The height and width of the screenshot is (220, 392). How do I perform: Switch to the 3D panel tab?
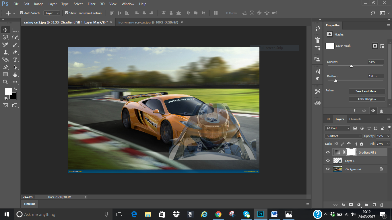click(x=328, y=119)
